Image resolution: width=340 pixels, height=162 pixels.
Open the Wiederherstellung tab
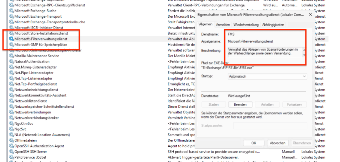click(246, 25)
